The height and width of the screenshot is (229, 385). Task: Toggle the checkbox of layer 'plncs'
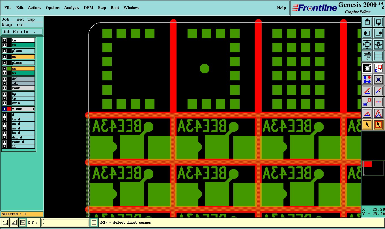(x=5, y=51)
